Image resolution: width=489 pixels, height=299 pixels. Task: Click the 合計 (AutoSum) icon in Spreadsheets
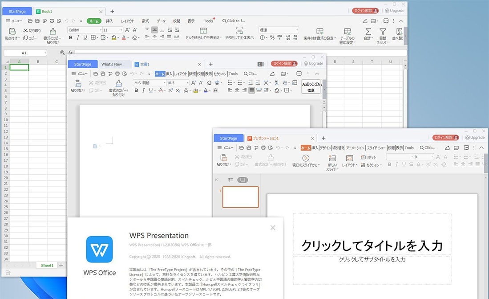point(368,32)
